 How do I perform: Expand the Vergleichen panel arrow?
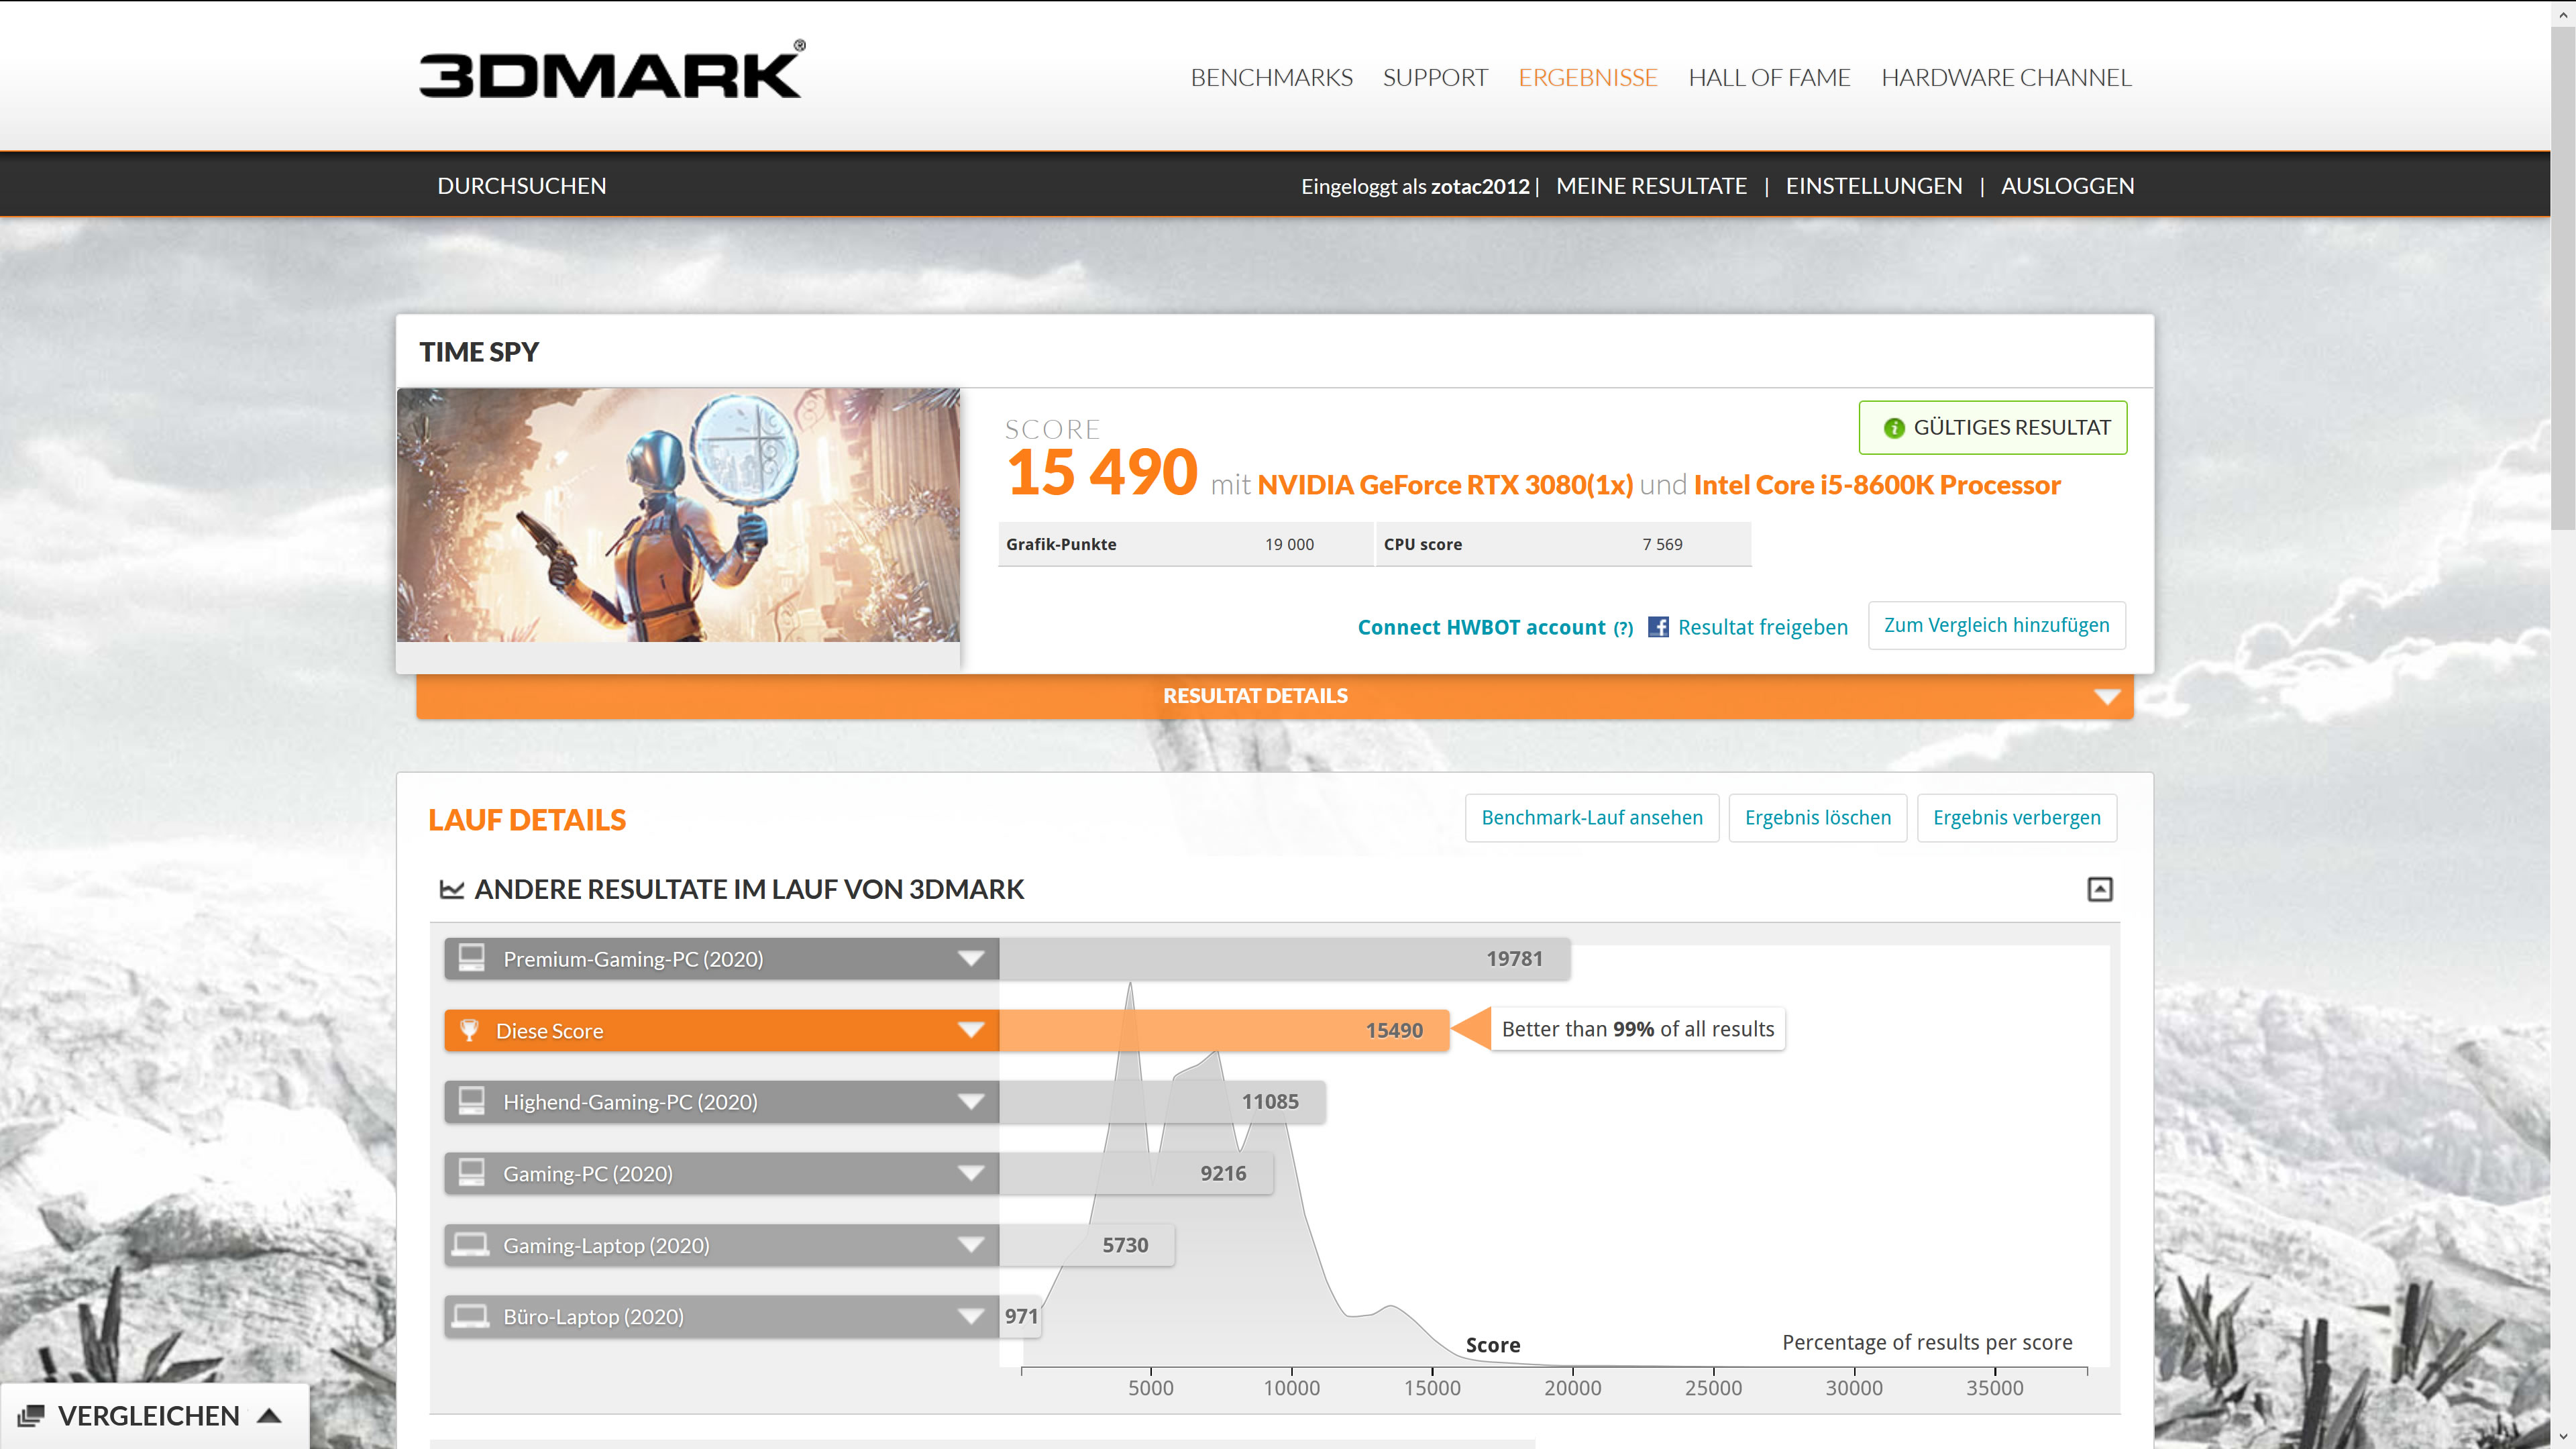[x=269, y=1416]
